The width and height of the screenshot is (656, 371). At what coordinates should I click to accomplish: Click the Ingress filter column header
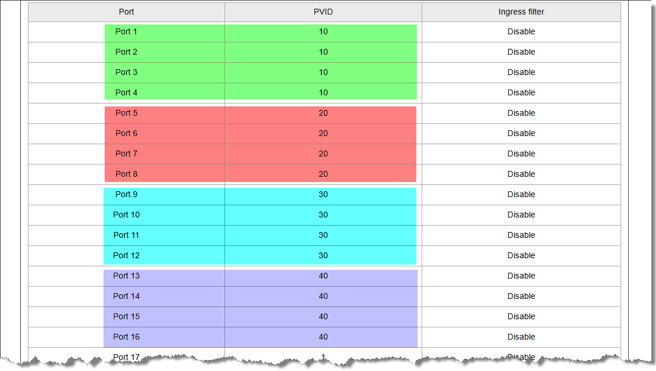click(521, 12)
